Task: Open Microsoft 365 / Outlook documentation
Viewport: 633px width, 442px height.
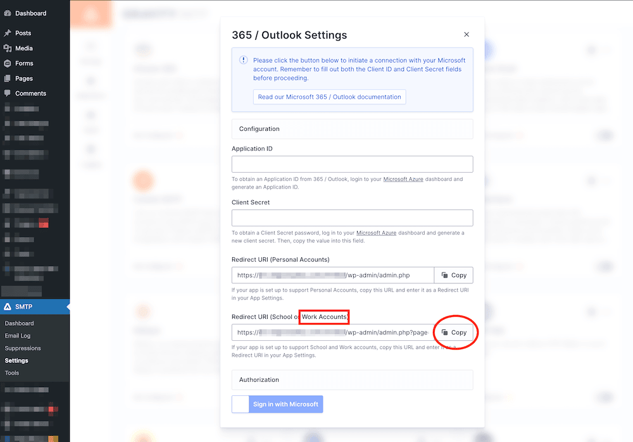Action: [329, 97]
